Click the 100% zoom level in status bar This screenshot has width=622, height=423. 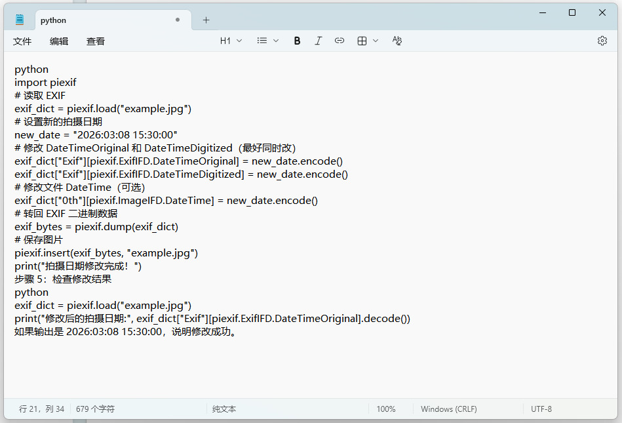386,409
